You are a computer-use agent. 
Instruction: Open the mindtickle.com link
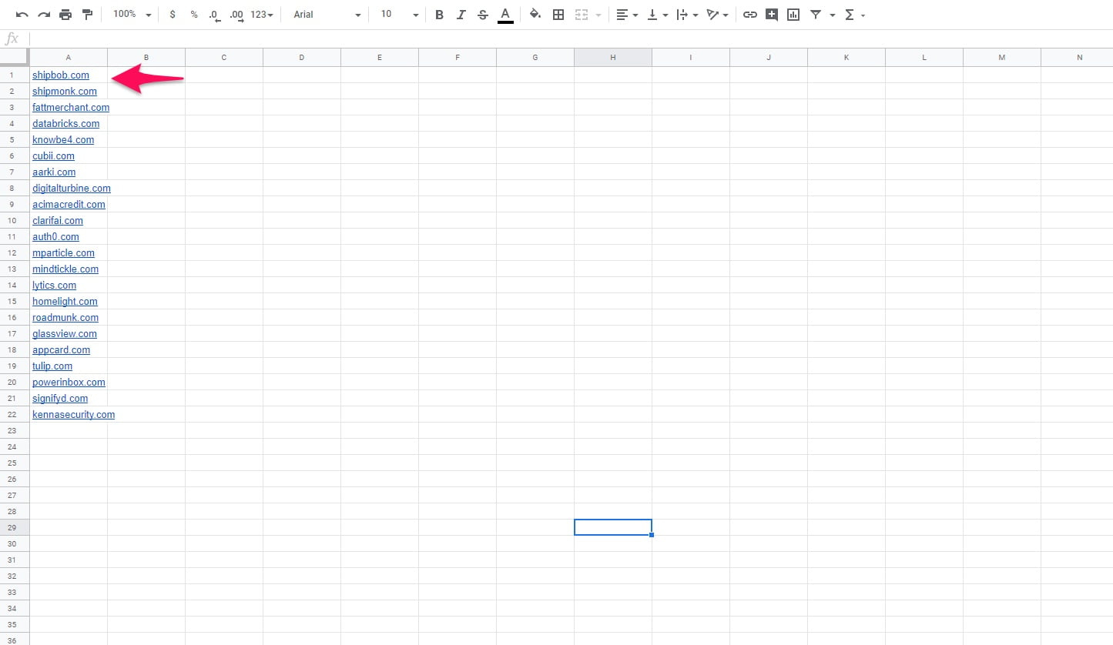point(65,269)
